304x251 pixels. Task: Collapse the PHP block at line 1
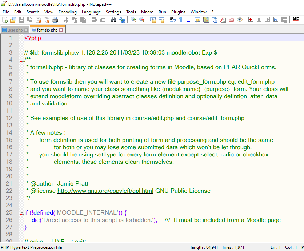pos(22,38)
